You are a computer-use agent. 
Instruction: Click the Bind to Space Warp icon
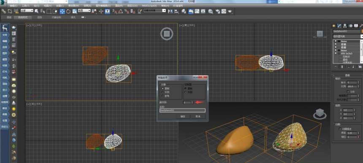coord(16,11)
